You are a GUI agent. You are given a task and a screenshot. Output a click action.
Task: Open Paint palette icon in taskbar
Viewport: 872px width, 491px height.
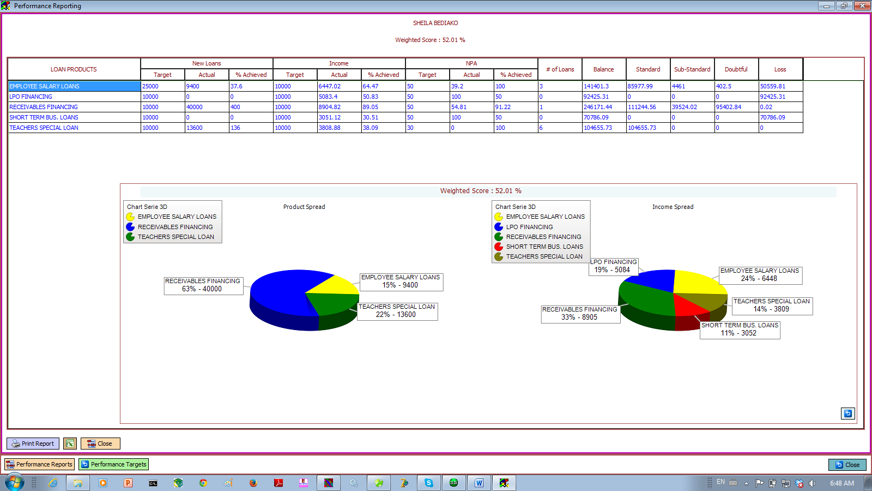[x=228, y=483]
